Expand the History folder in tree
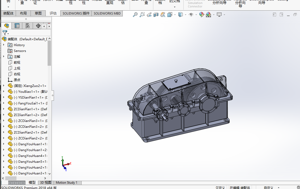 click(4, 45)
